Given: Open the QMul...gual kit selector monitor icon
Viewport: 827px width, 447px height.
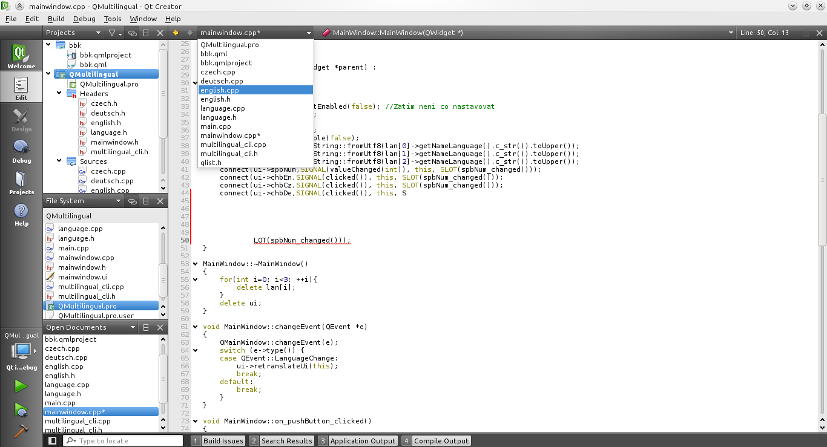Looking at the screenshot, I should coord(21,351).
